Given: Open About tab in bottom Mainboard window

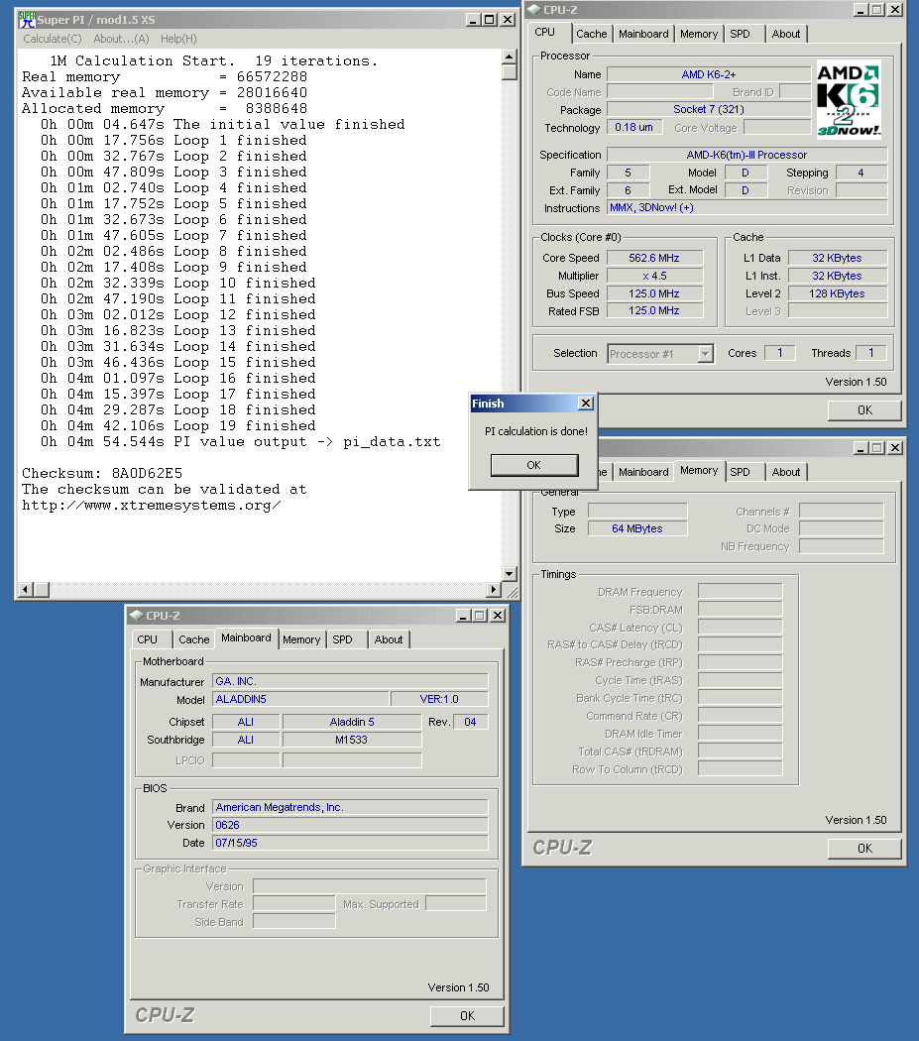Looking at the screenshot, I should tap(389, 639).
